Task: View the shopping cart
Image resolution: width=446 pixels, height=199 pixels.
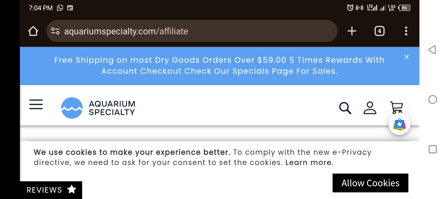Action: tap(396, 107)
